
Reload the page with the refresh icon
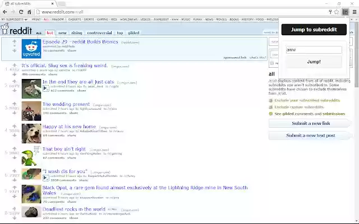point(21,12)
